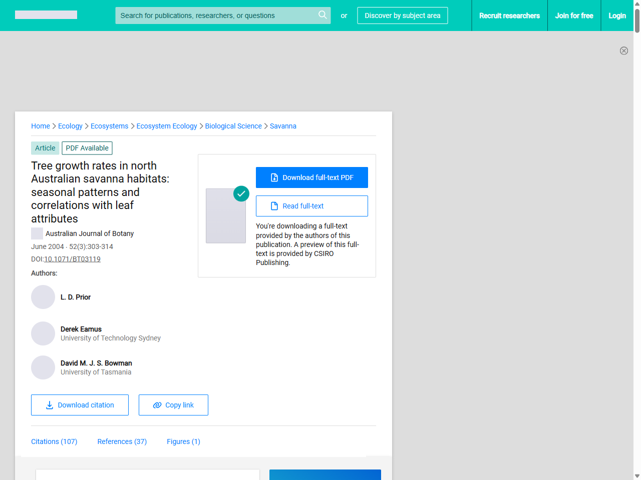Viewport: 641px width, 480px height.
Task: Click the PDF preview thumbnail
Action: 226,215
